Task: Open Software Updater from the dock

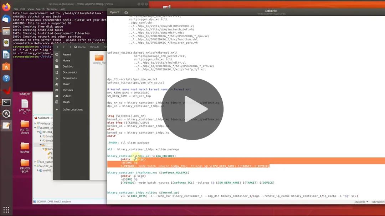Action: pyautogui.click(x=6, y=114)
